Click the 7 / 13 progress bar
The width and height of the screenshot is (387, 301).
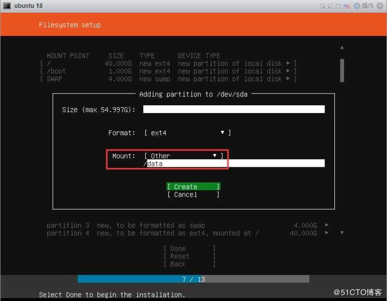pyautogui.click(x=193, y=279)
